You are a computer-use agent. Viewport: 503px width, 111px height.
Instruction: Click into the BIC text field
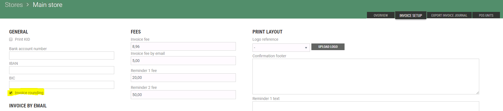(x=61, y=85)
